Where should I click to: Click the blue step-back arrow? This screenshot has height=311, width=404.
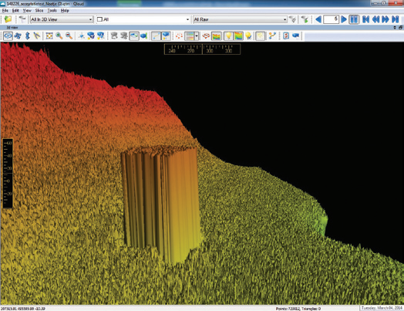(318, 19)
